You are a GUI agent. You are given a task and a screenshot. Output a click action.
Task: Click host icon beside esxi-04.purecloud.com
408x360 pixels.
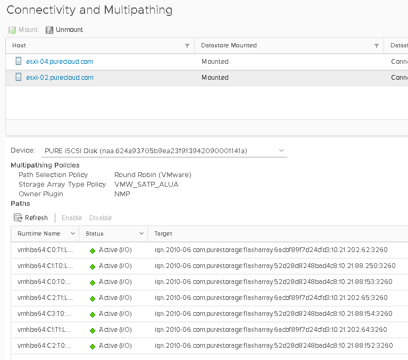pyautogui.click(x=19, y=61)
